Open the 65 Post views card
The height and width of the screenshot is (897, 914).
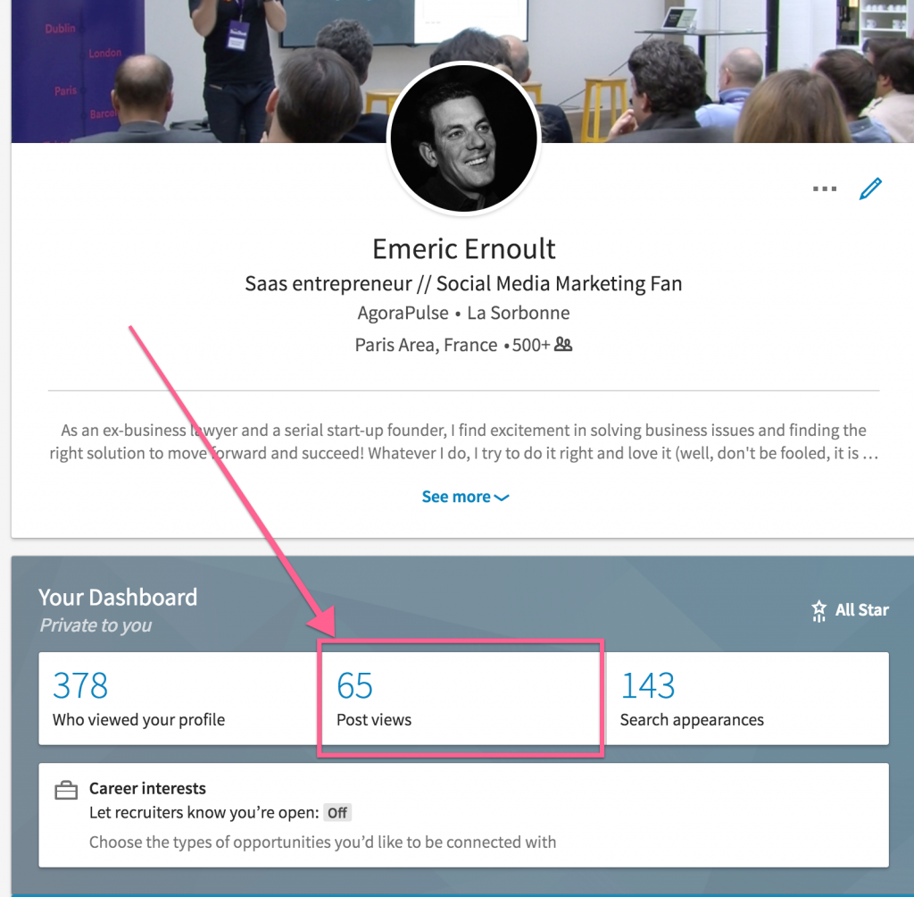tap(461, 698)
